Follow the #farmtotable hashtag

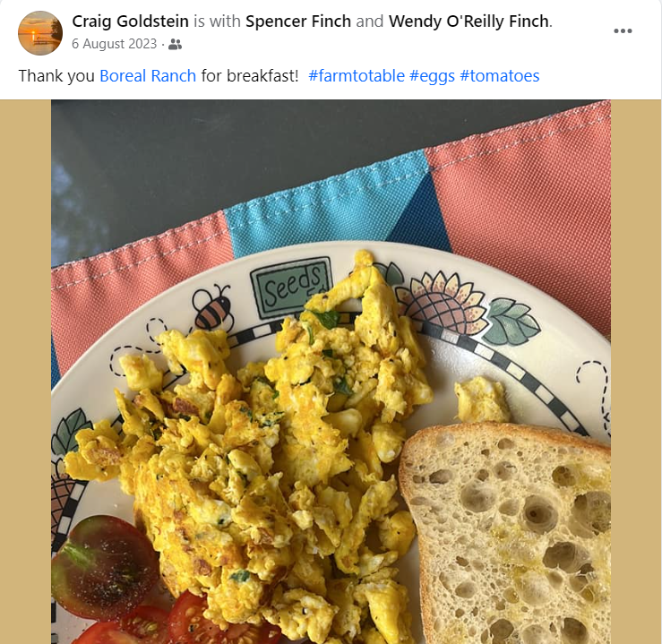357,76
